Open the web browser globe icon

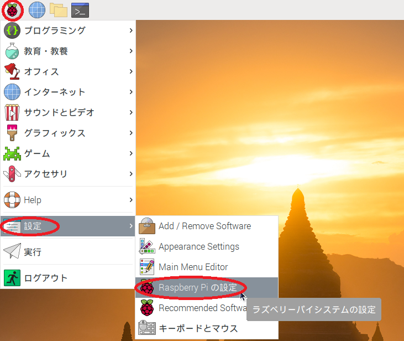(x=37, y=9)
